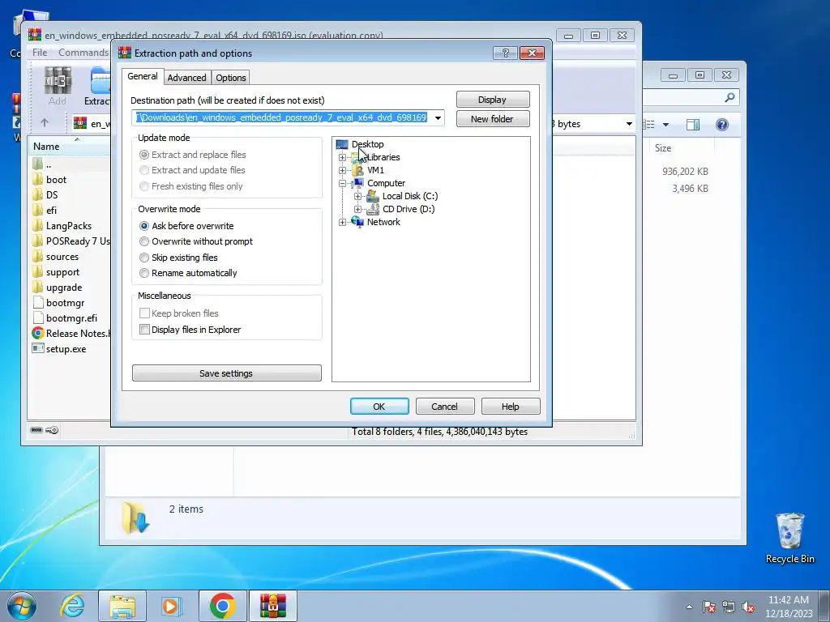Expand the VM1 tree node
830x622 pixels.
343,170
